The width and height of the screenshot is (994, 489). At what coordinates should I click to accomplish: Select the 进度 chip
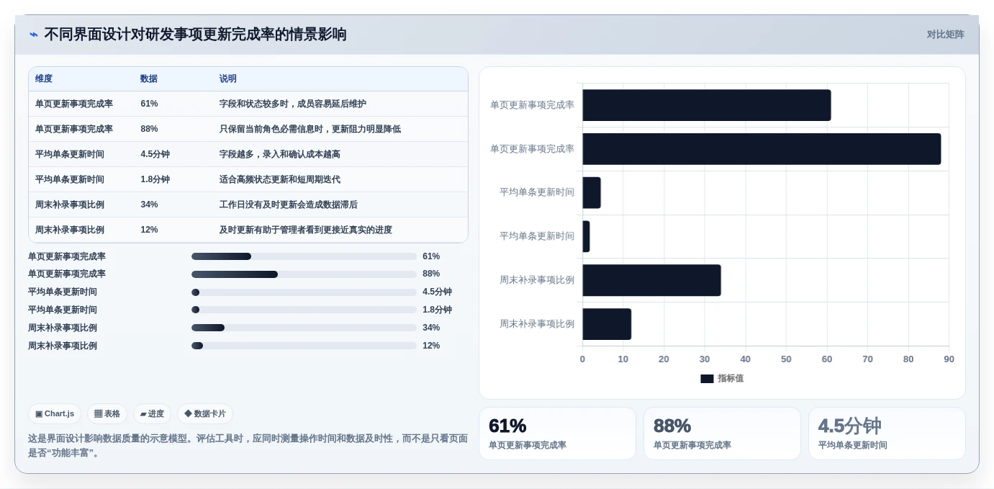(152, 414)
